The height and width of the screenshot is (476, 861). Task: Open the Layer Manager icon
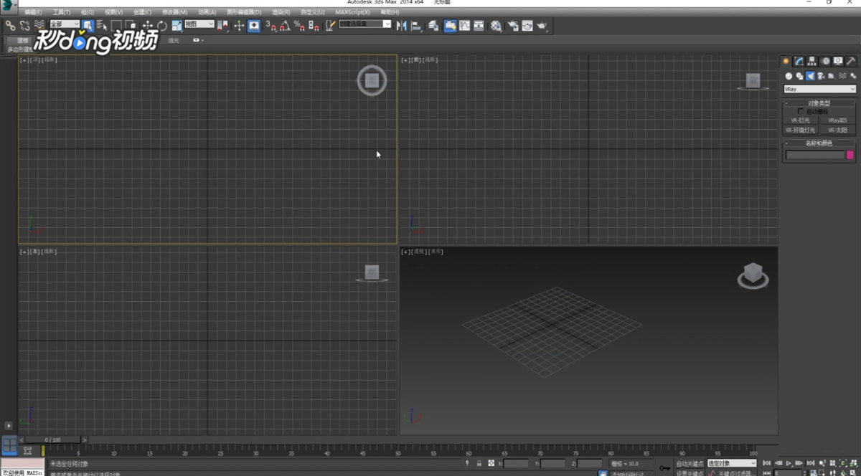(433, 26)
